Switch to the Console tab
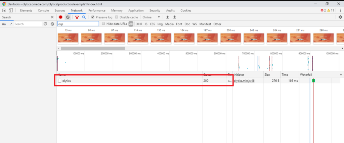The width and height of the screenshot is (344, 143). pos(43,10)
